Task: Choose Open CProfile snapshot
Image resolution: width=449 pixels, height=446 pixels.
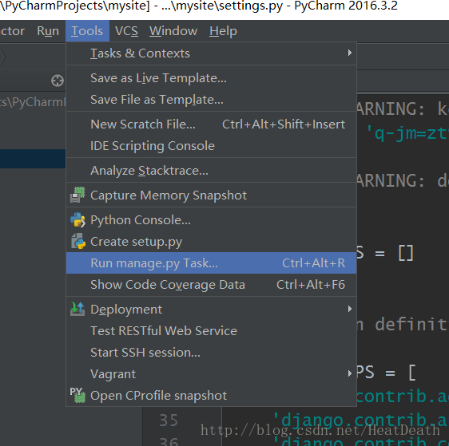Action: (211, 396)
